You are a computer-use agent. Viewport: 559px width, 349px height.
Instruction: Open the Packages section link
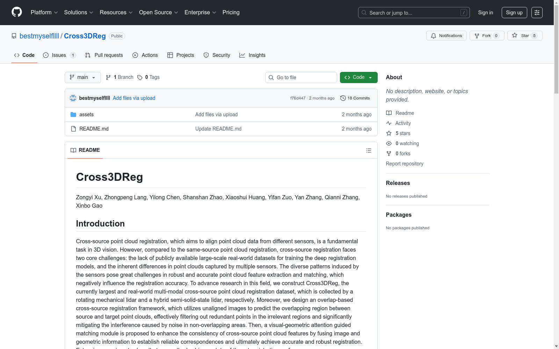pyautogui.click(x=399, y=215)
